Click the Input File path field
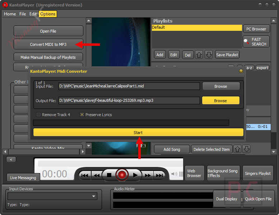This screenshot has height=215, width=279. (129, 86)
